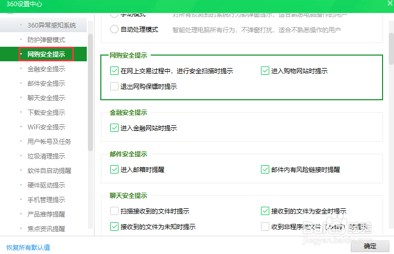Click the 邮件安全提示 section heading
The image size is (394, 254).
128,154
